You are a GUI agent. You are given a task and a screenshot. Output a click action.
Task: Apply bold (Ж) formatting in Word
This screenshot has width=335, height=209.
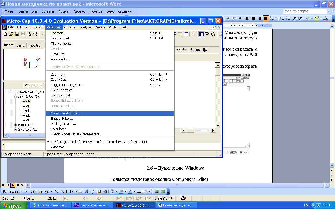click(x=228, y=18)
